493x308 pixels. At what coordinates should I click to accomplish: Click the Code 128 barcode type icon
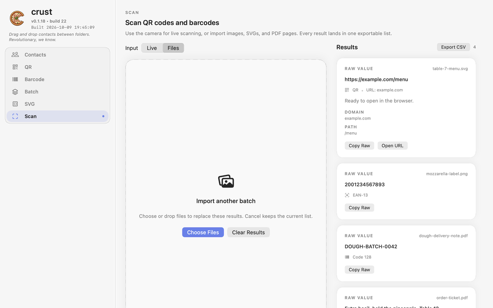coord(347,257)
